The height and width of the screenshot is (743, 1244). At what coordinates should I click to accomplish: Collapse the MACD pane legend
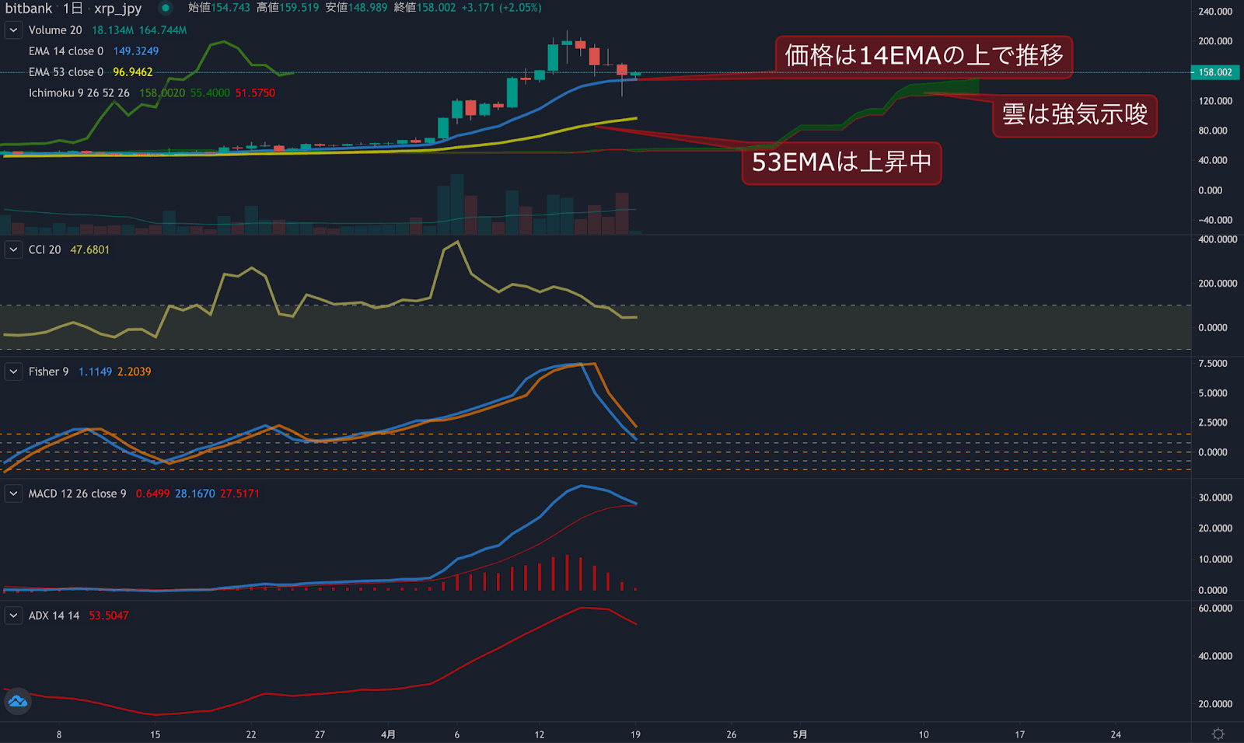pos(12,494)
